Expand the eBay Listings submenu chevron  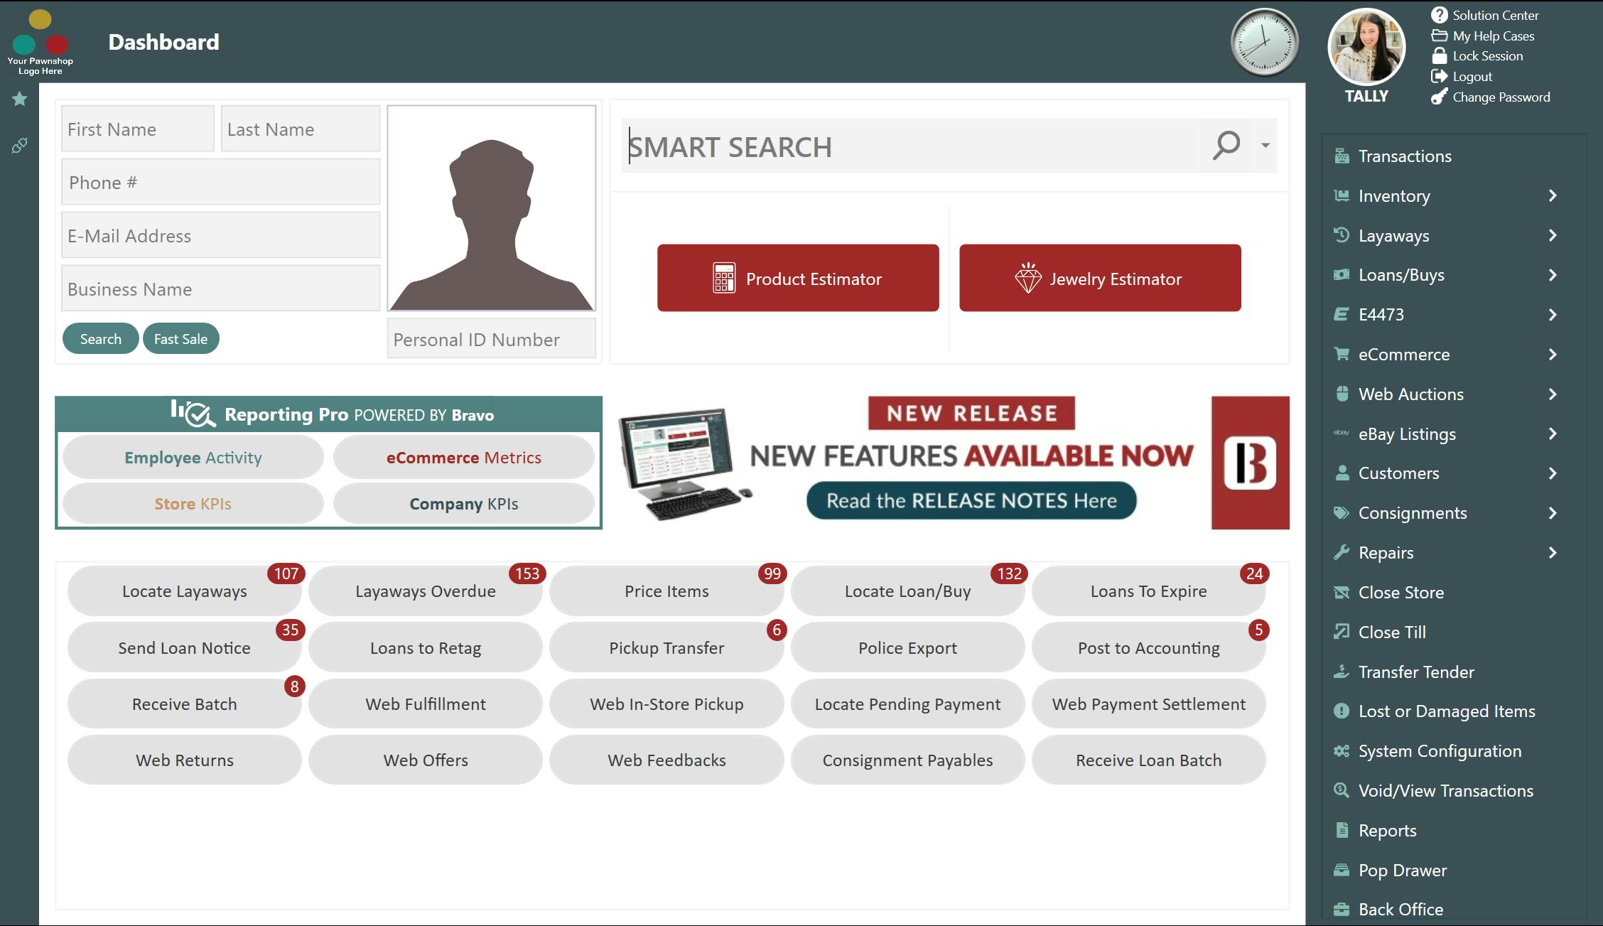[1553, 434]
